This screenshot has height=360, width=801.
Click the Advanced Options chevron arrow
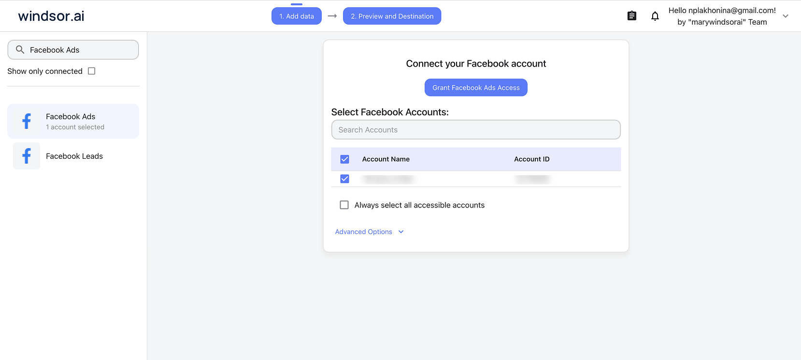point(401,232)
